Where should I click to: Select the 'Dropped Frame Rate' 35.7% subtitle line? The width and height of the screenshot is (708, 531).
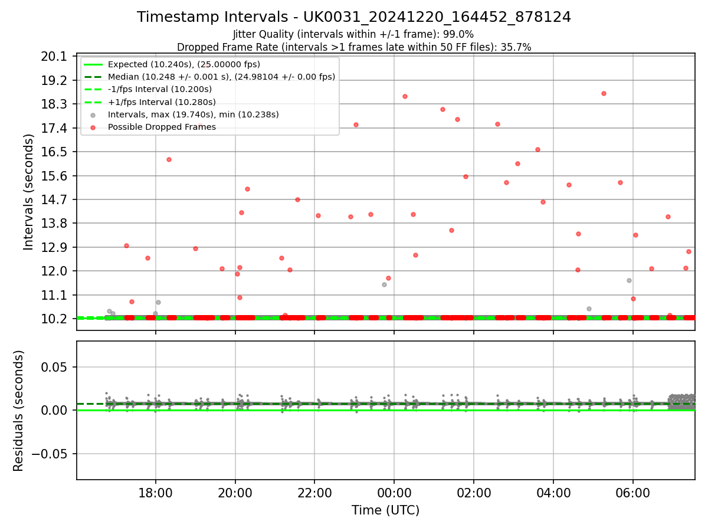354,47
